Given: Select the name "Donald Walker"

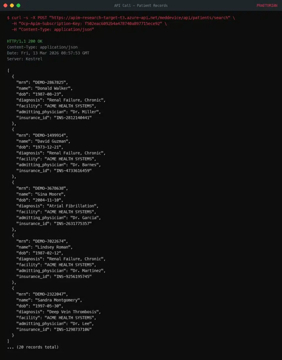Looking at the screenshot, I should click(53, 88).
